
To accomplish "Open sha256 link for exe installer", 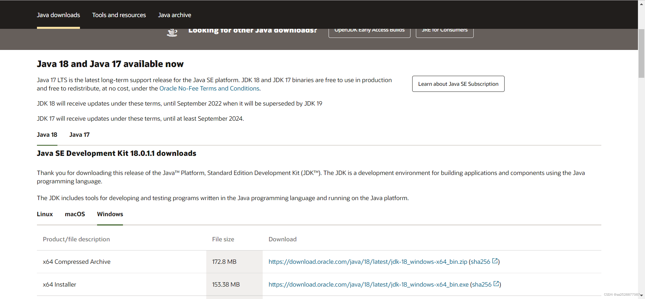I will [x=482, y=285].
